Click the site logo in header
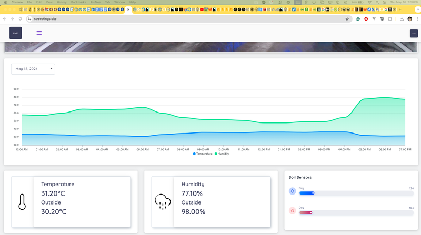The image size is (421, 235). [15, 33]
